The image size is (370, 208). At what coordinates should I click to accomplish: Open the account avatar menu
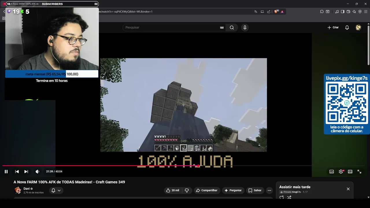(x=358, y=27)
